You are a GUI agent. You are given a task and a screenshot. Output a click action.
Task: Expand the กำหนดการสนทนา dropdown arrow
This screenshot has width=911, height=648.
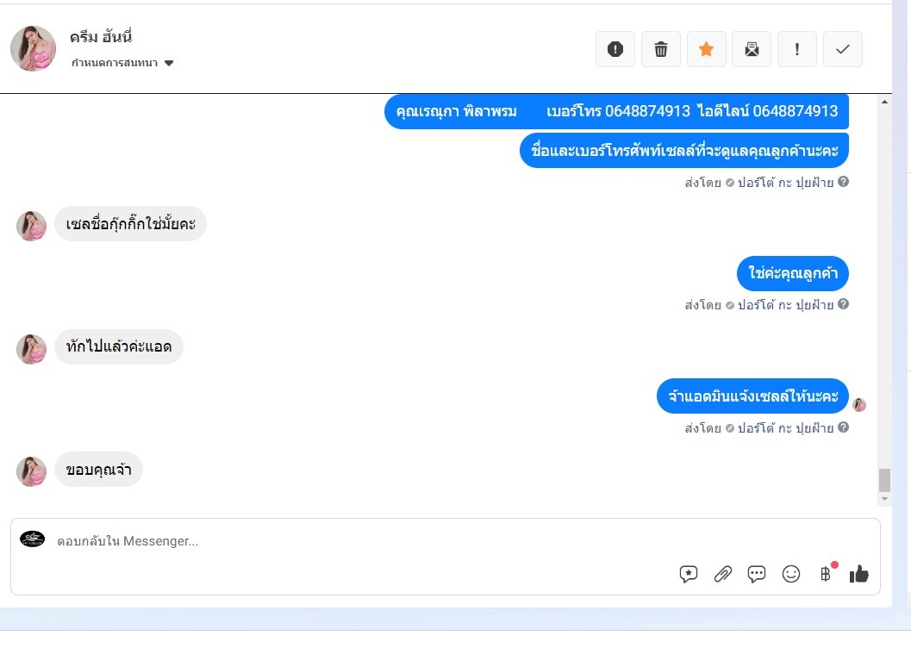coord(169,63)
